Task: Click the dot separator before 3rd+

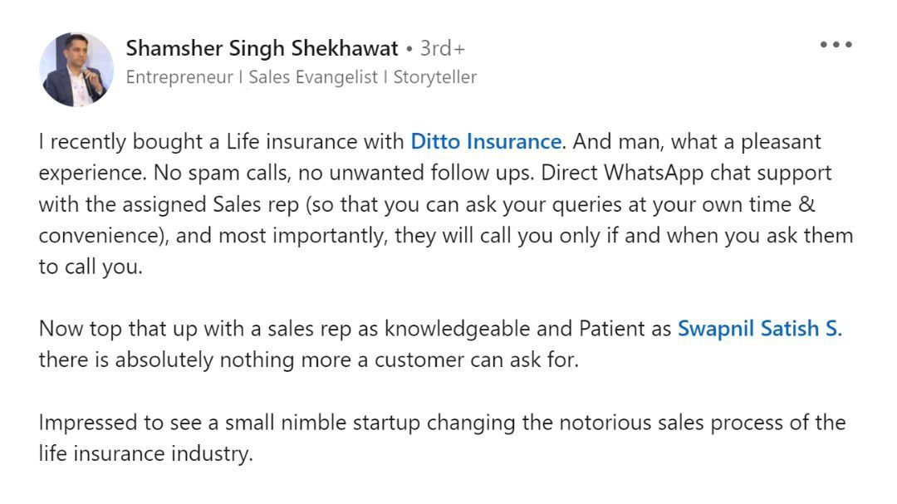Action: coord(409,49)
